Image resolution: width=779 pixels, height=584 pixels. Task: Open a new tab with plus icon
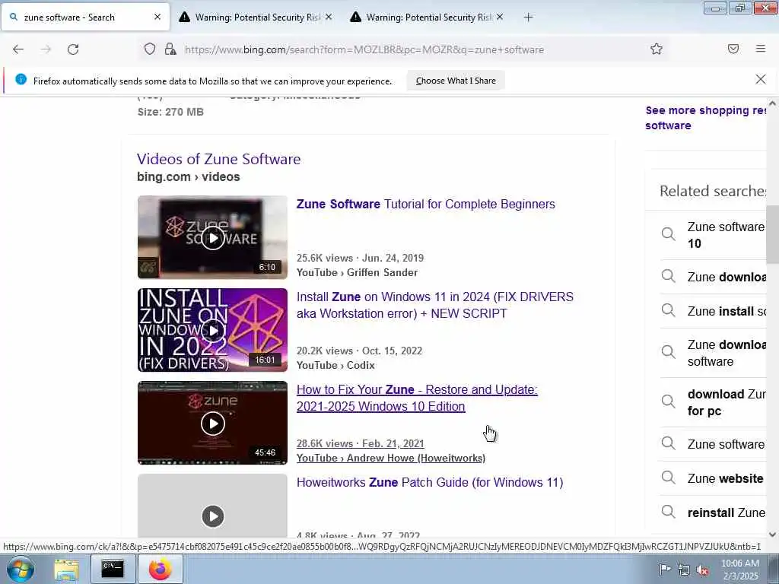[x=528, y=17]
